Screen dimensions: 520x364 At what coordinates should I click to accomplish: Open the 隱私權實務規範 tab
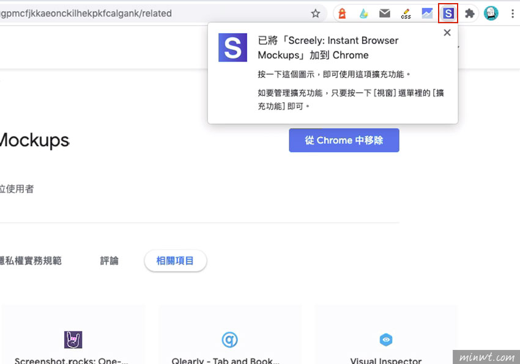tap(31, 261)
